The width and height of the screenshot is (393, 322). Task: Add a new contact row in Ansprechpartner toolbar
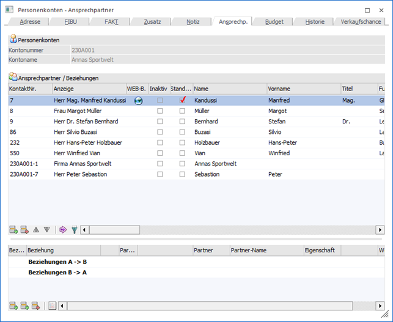(13, 230)
